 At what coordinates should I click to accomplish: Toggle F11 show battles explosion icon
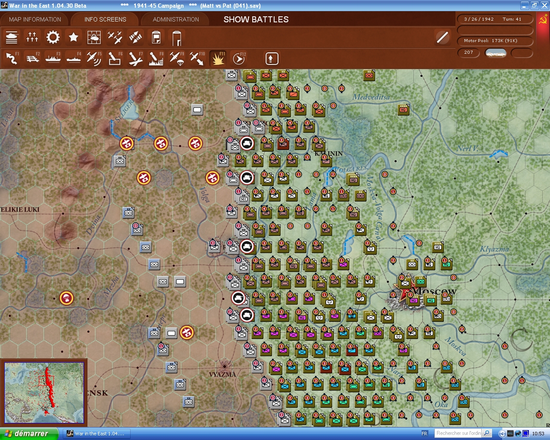tap(218, 58)
